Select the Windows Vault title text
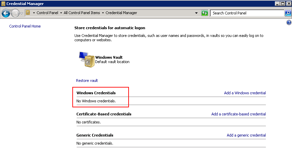 (x=109, y=57)
